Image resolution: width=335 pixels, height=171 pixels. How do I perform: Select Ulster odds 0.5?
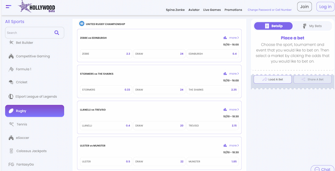106,161
